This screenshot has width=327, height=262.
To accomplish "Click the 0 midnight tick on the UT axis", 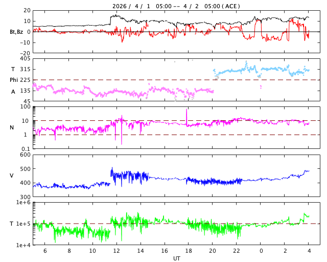I will pyautogui.click(x=261, y=251).
